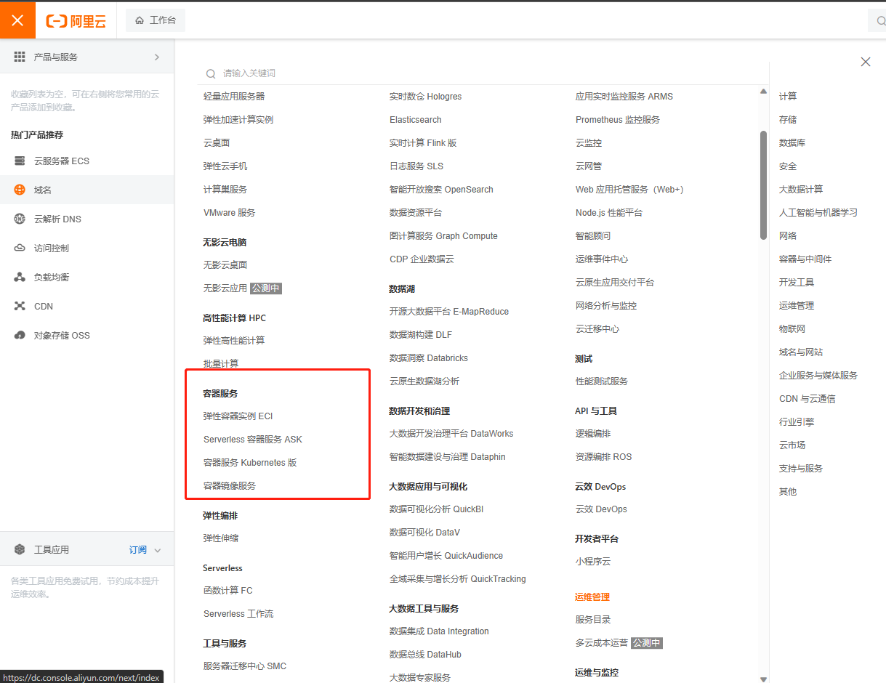
Task: Jump to 域名与网站 category
Action: tap(801, 352)
